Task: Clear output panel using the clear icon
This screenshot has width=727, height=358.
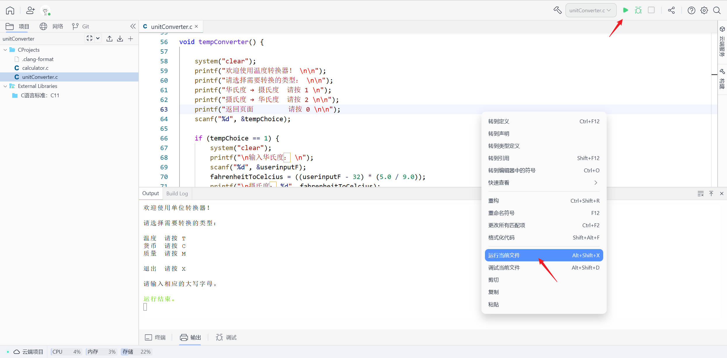Action: [700, 194]
